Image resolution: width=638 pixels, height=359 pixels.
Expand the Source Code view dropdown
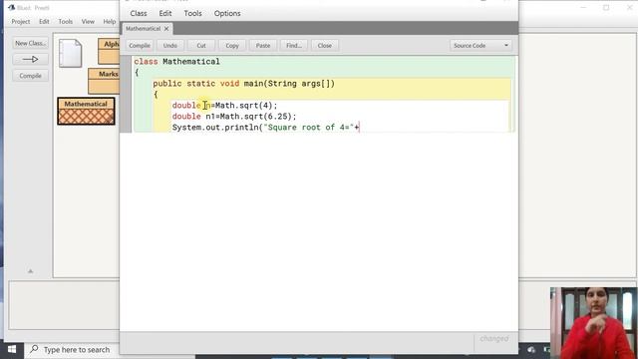point(480,46)
